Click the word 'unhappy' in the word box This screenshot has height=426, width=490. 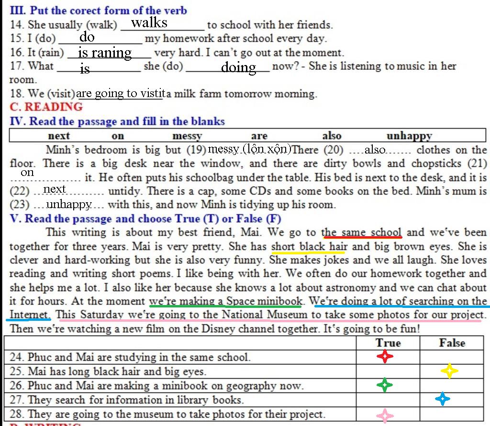(410, 136)
